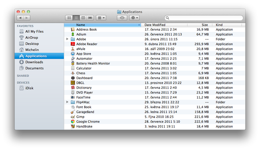Select the HandBrake icon
Screen dimensions: 260x150
tap(73, 126)
